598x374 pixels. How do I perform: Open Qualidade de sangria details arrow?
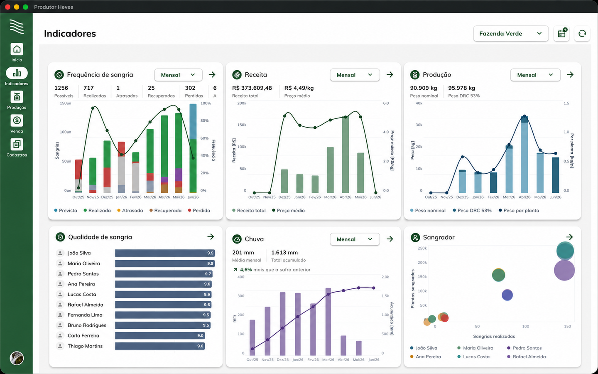(211, 237)
